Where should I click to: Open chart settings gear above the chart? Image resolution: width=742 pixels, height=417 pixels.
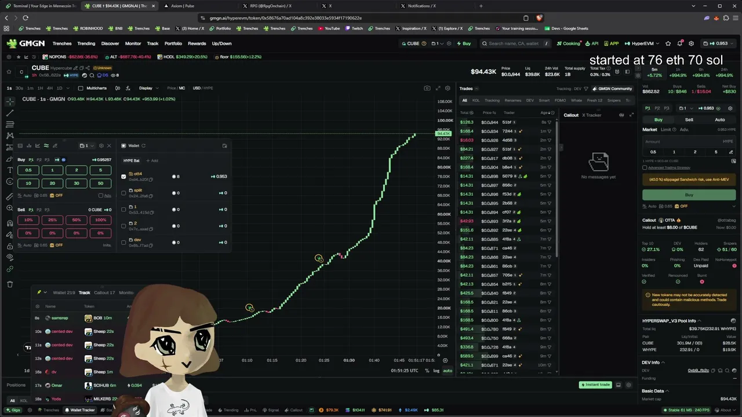point(448,88)
